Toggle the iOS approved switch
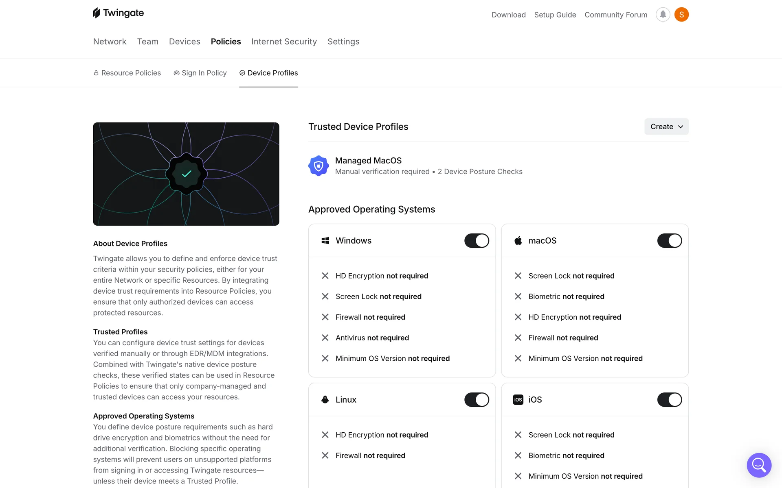782x488 pixels. click(x=669, y=400)
